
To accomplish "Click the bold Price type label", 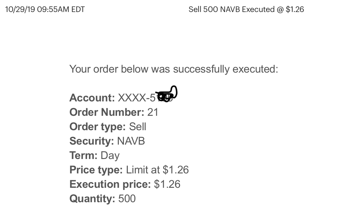I will (x=96, y=170).
